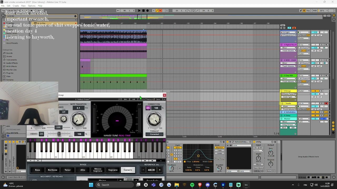Screen dimensions: 337x189
Task: Toggle the LINK button in Waves Tune
Action: [x=58, y=127]
